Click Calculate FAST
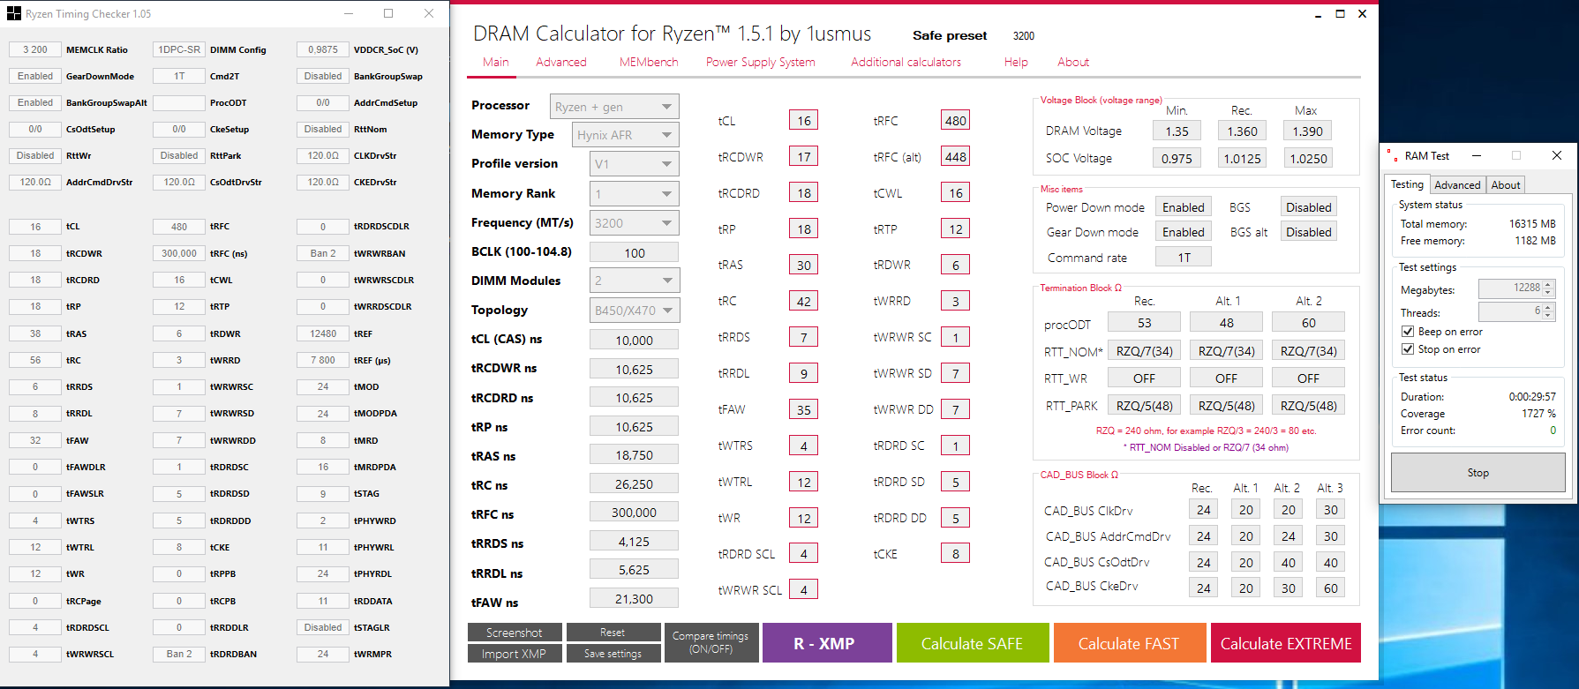The image size is (1579, 689). tap(1129, 643)
